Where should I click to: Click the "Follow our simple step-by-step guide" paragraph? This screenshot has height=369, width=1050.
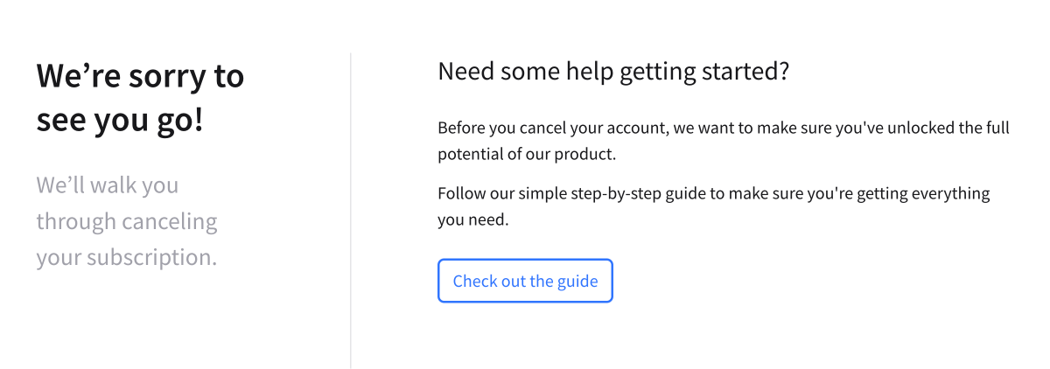tap(713, 206)
